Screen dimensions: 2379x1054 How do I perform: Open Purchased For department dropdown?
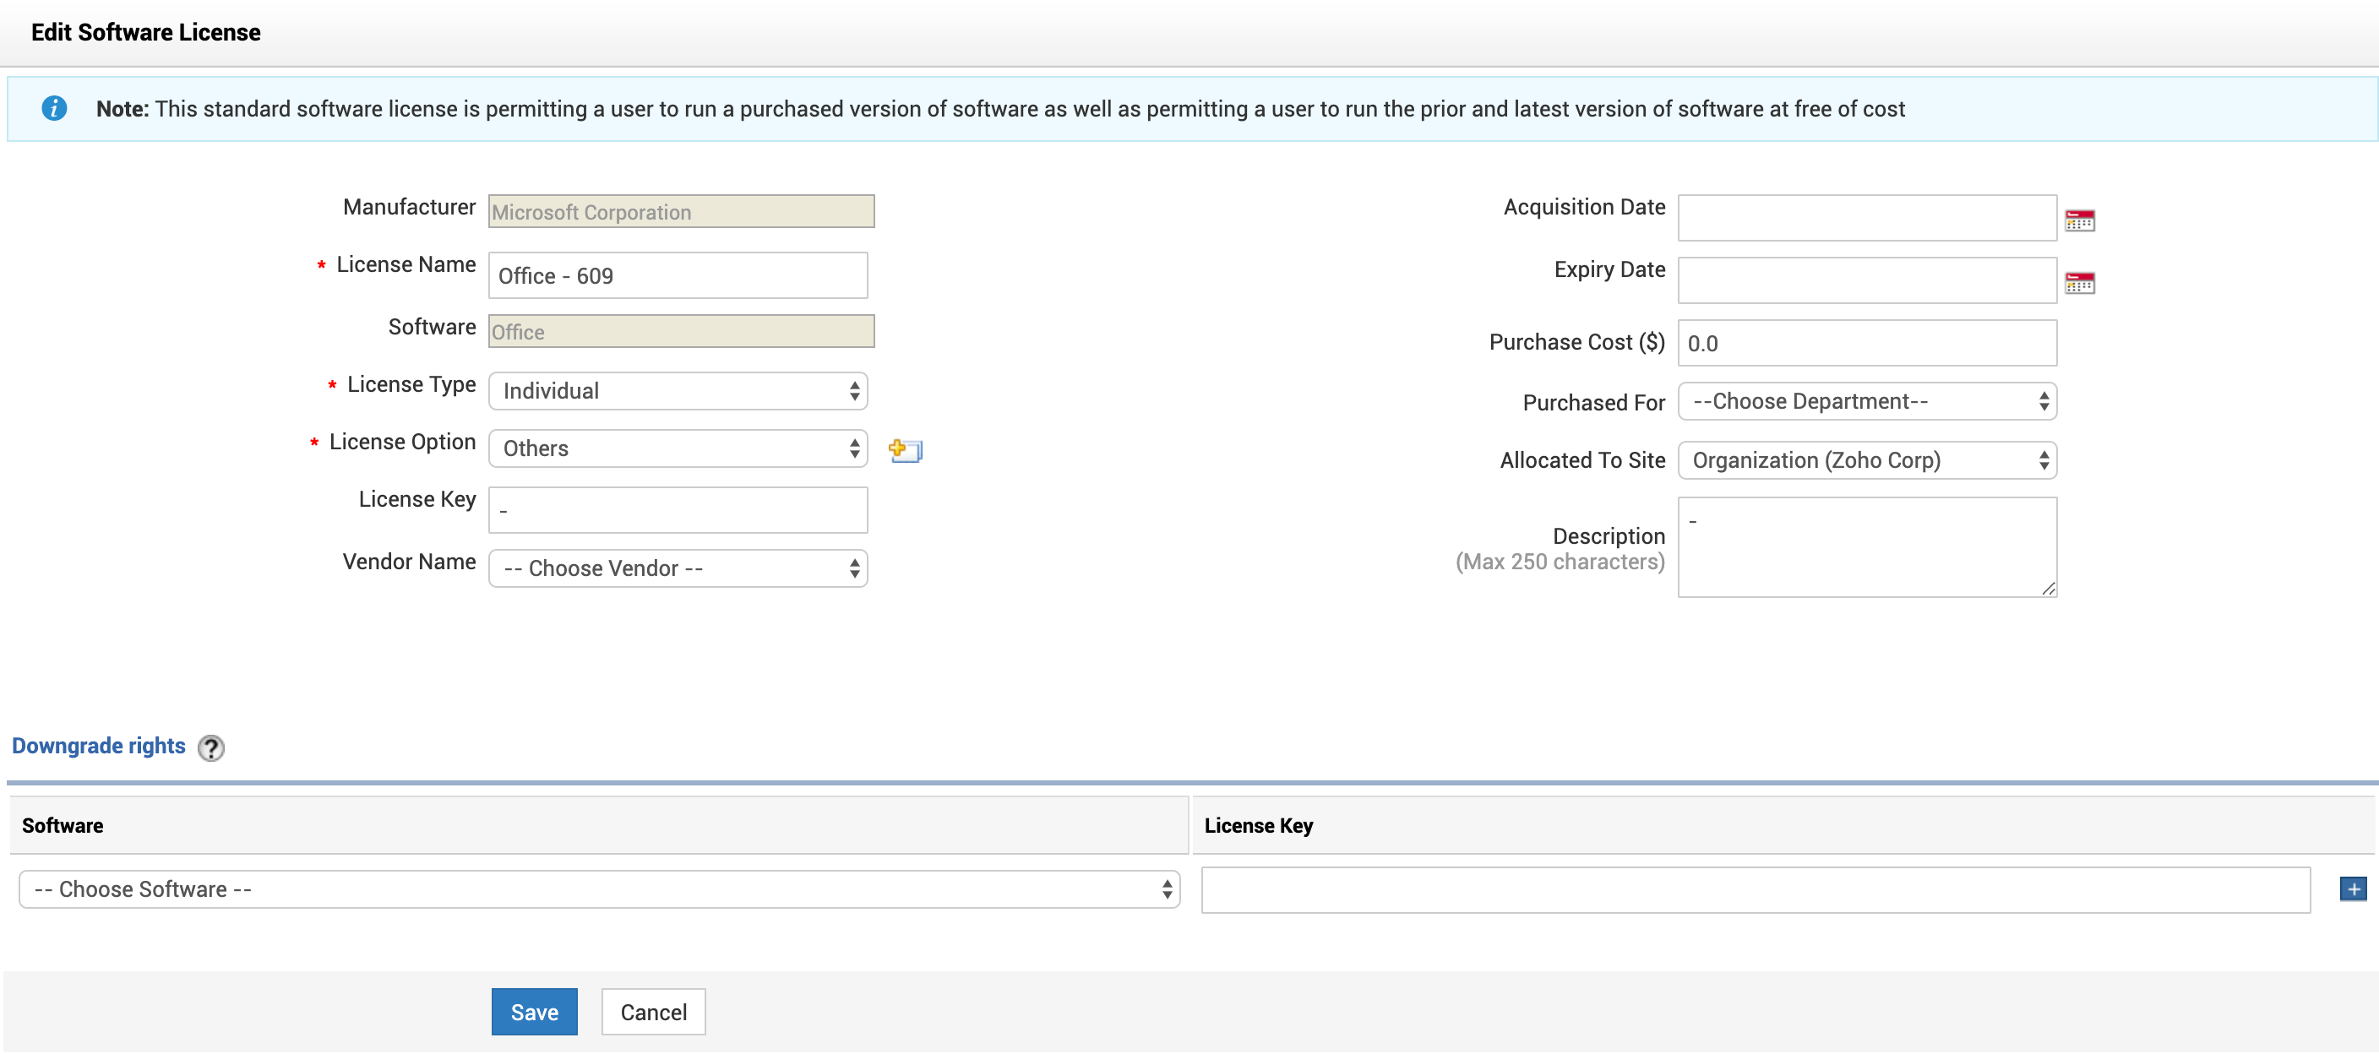[1865, 401]
